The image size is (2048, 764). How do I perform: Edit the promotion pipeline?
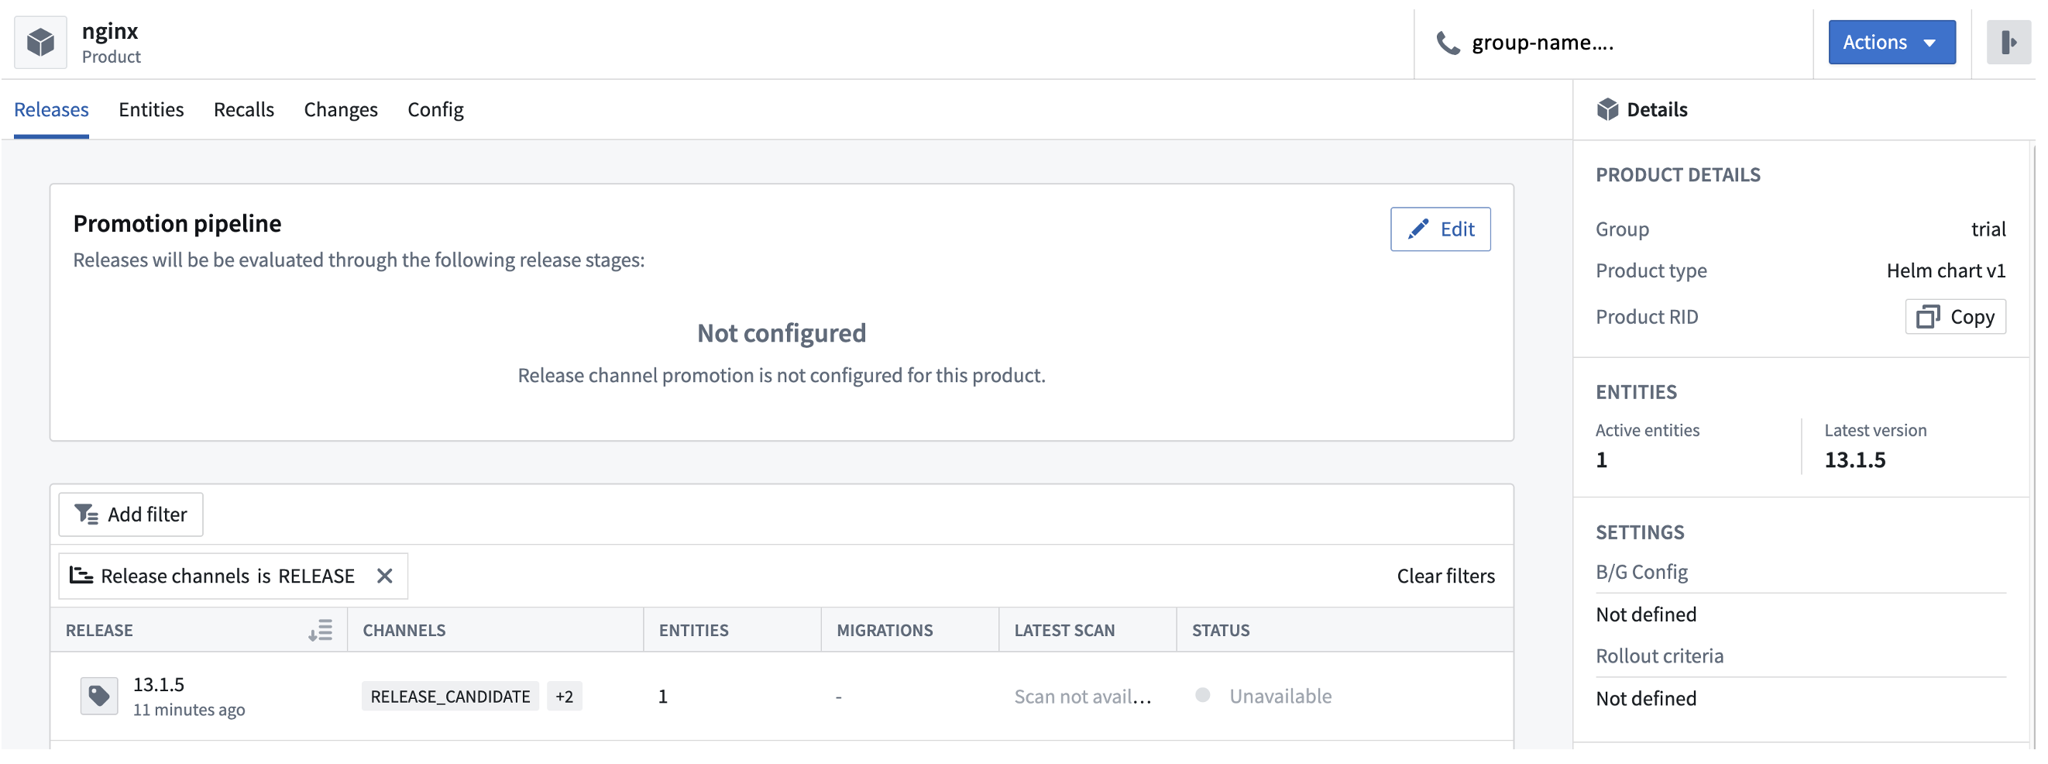tap(1440, 230)
